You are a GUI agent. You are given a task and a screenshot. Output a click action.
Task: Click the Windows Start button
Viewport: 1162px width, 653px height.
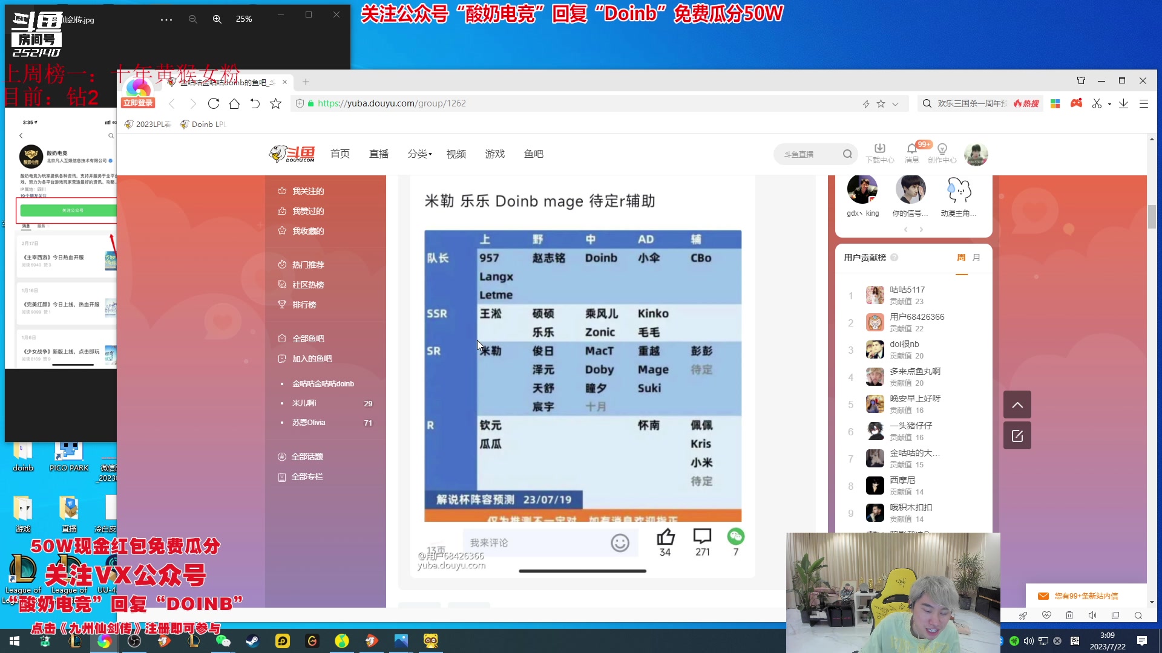coord(15,641)
